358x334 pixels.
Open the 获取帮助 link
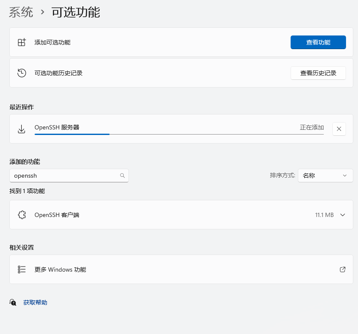click(x=35, y=302)
